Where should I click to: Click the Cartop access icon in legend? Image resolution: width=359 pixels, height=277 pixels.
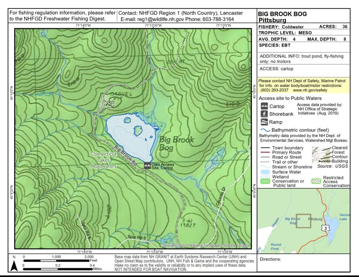click(x=264, y=106)
